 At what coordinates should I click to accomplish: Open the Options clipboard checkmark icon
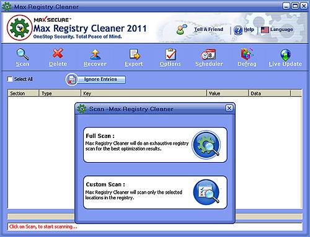[170, 54]
